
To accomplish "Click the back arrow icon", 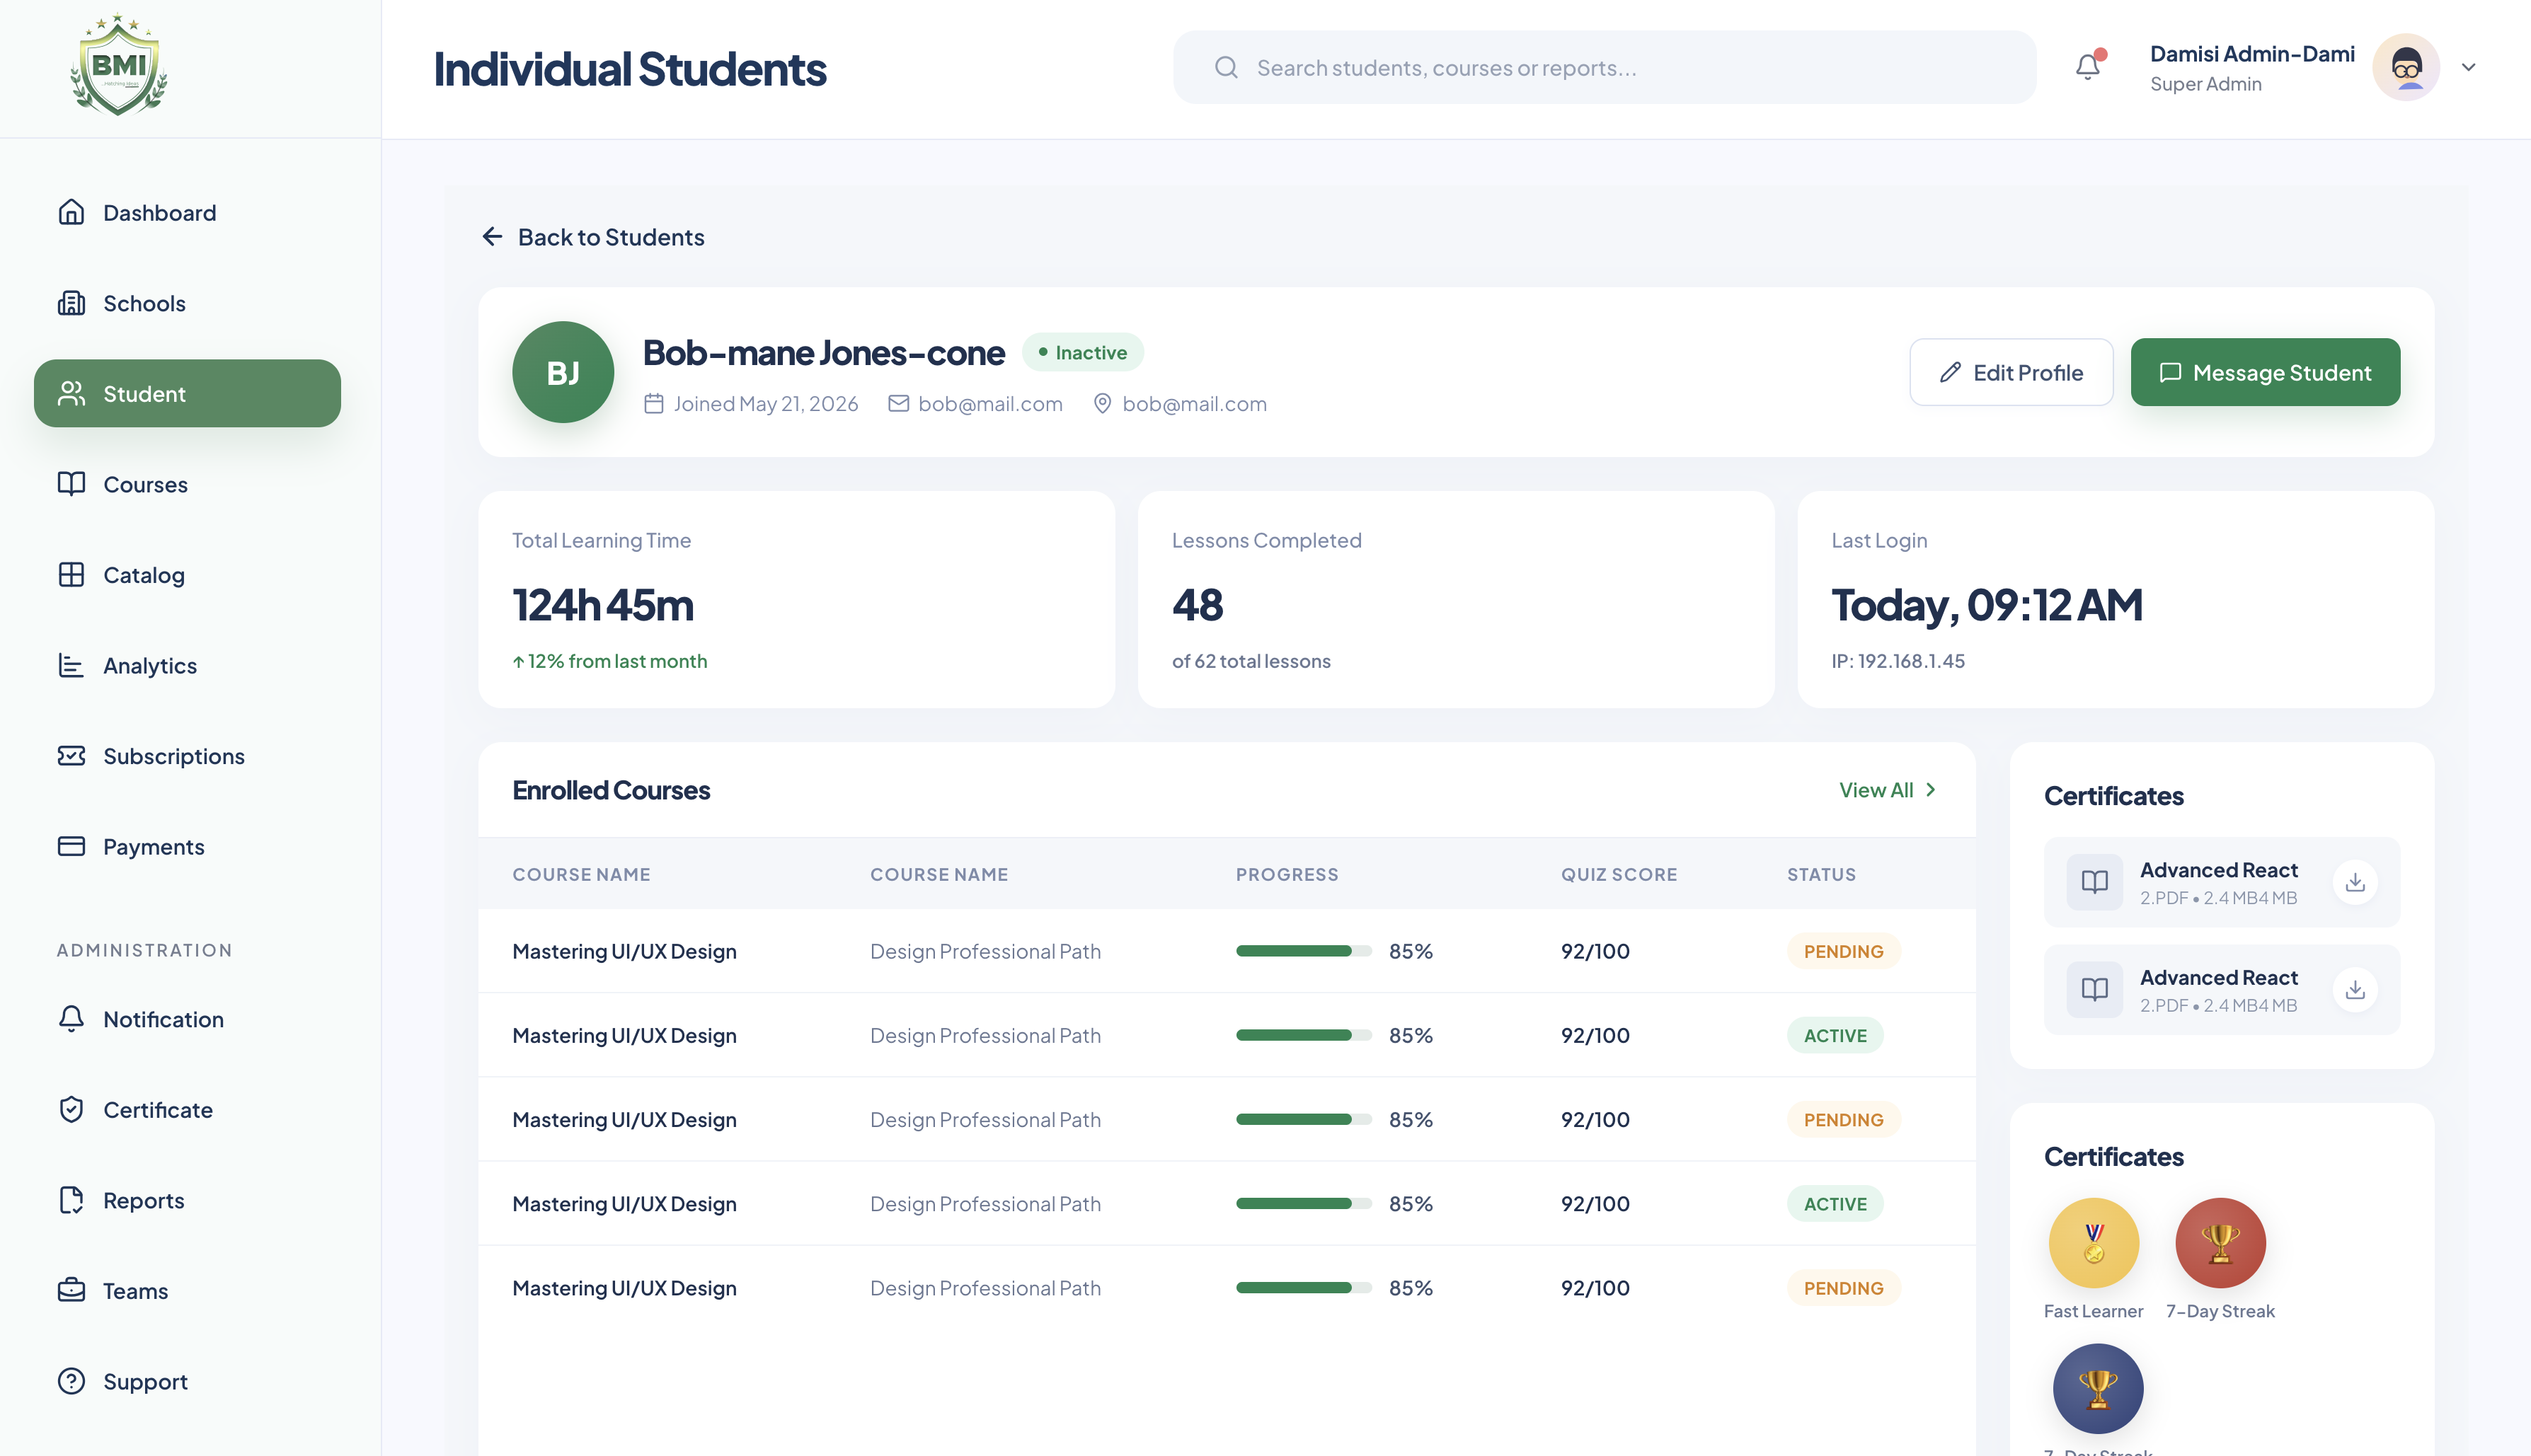I will [492, 236].
